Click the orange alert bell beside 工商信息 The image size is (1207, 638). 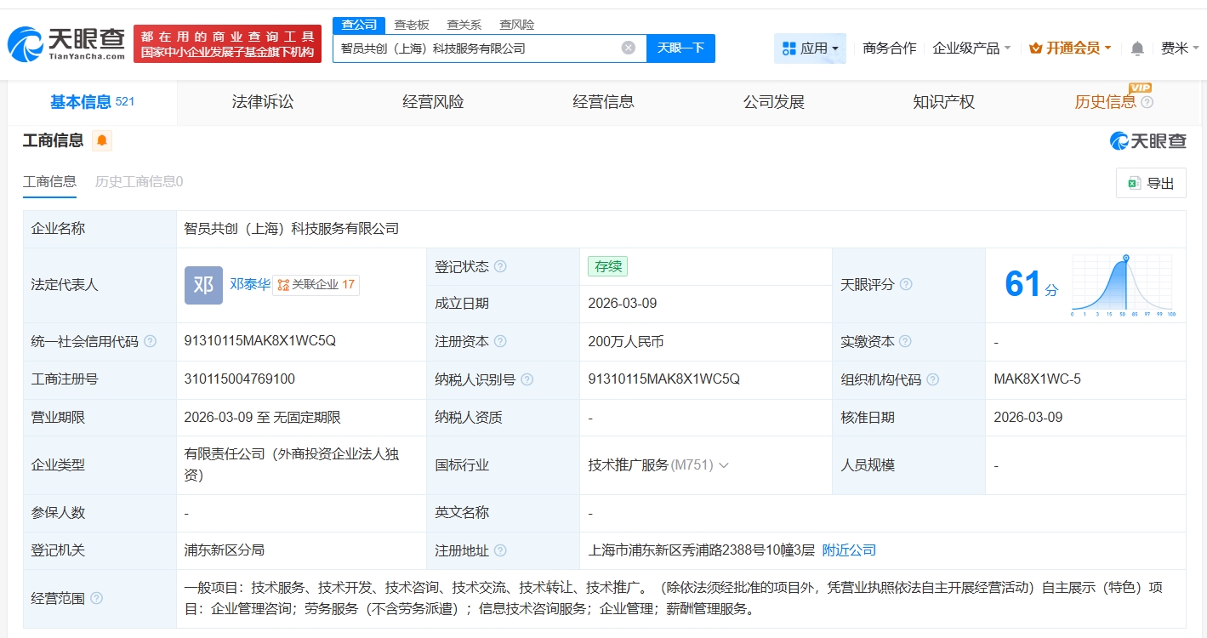[x=102, y=140]
